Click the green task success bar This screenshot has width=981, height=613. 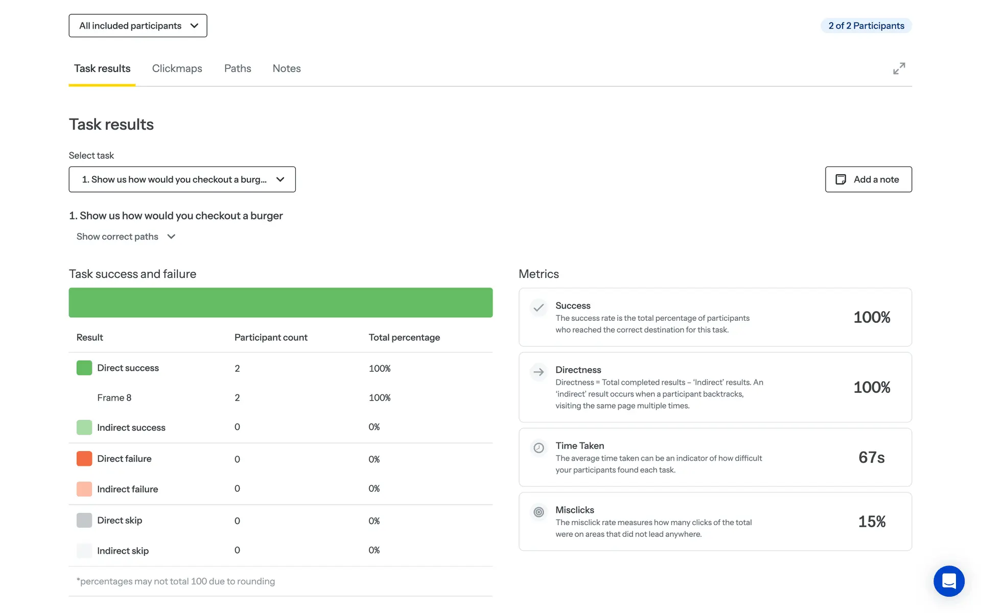(x=281, y=302)
